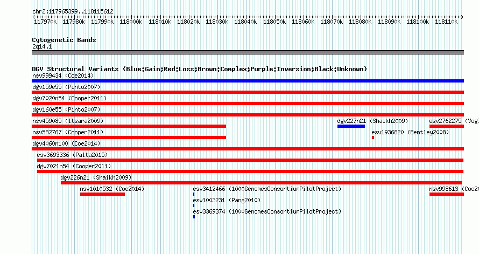Select the red nsv998613 loss bar
The image size is (479, 254).
(447, 194)
